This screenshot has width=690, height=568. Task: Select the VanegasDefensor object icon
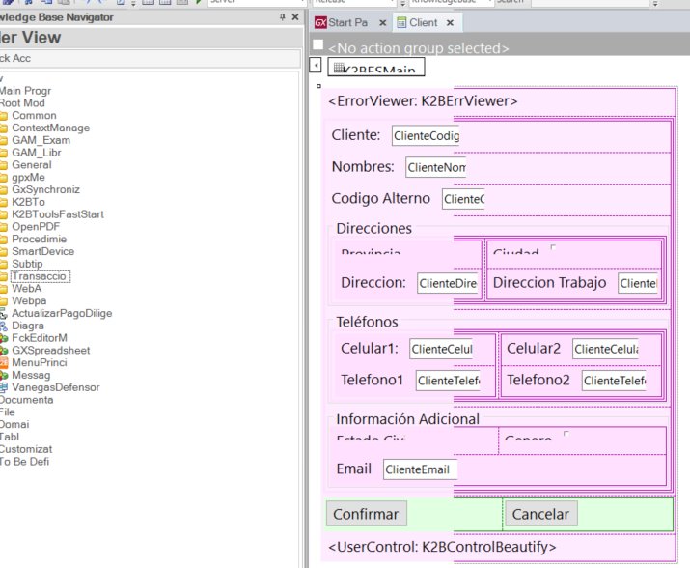(4, 387)
